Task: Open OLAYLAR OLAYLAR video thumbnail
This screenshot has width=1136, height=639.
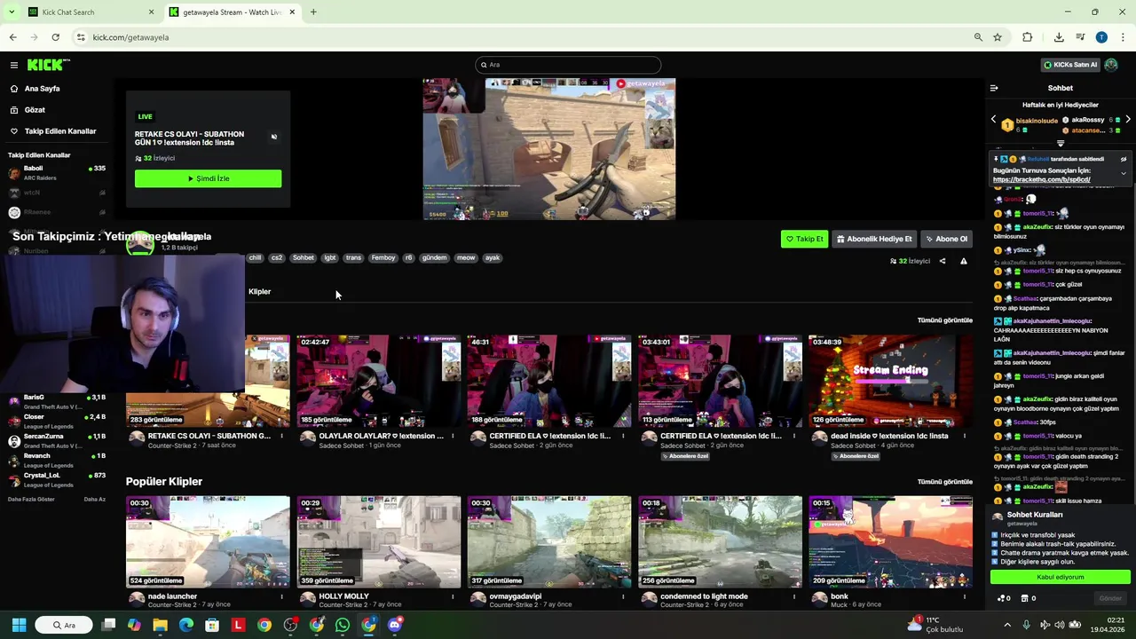Action: pos(379,381)
